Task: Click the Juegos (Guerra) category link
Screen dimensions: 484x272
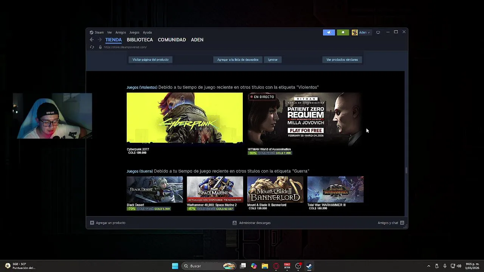Action: 140,171
